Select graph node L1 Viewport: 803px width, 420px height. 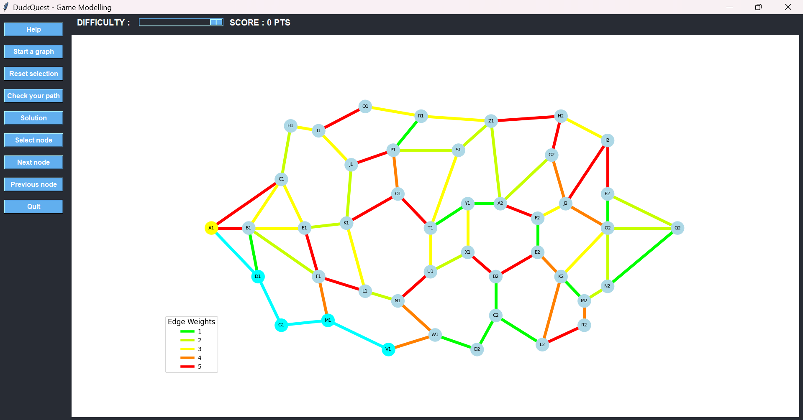[365, 291]
